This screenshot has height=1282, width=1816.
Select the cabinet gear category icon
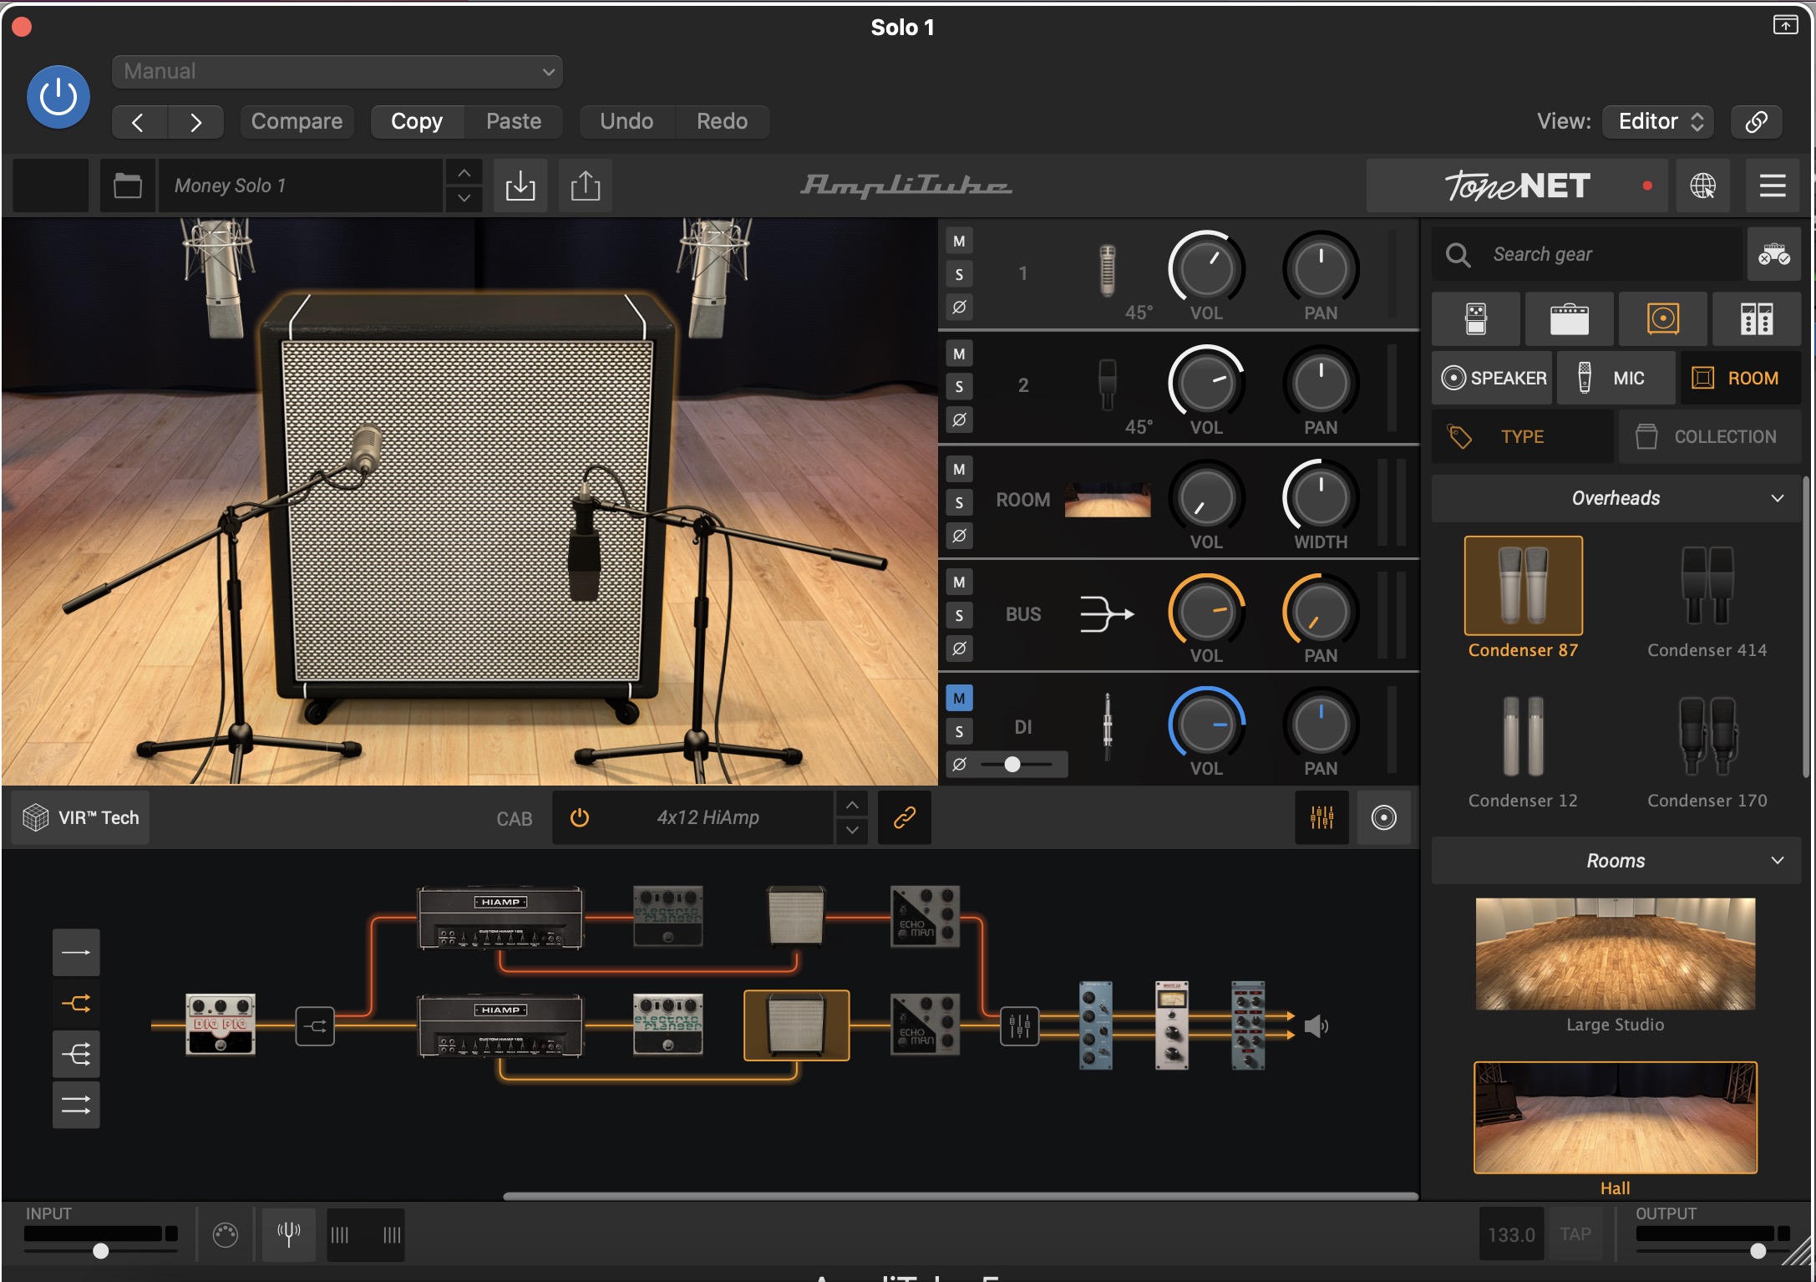click(1663, 319)
